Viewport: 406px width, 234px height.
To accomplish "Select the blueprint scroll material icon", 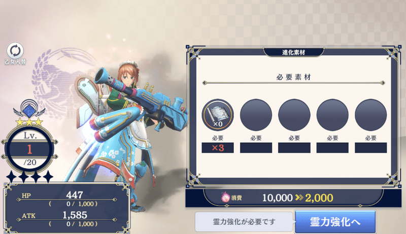I will (218, 115).
